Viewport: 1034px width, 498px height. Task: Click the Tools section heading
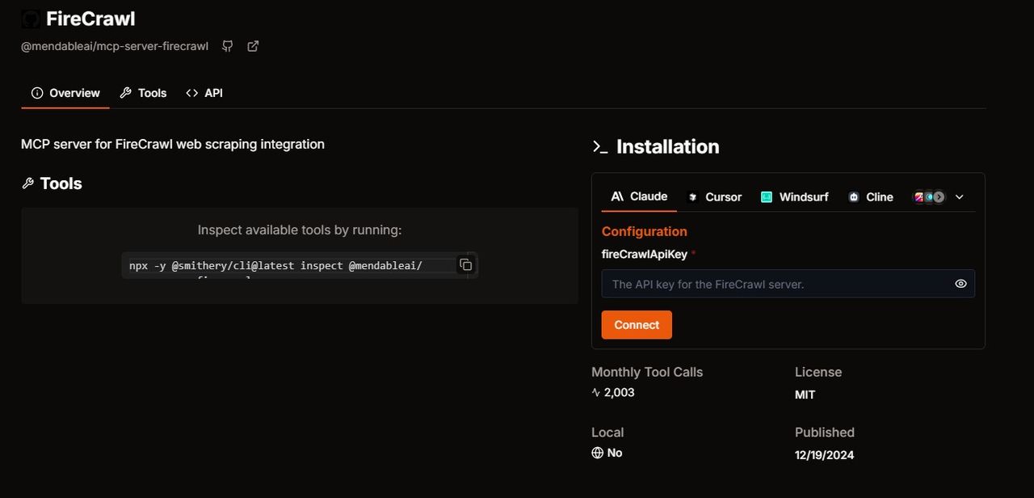[61, 184]
